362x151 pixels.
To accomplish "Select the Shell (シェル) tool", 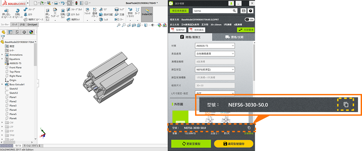I will click(x=103, y=19).
